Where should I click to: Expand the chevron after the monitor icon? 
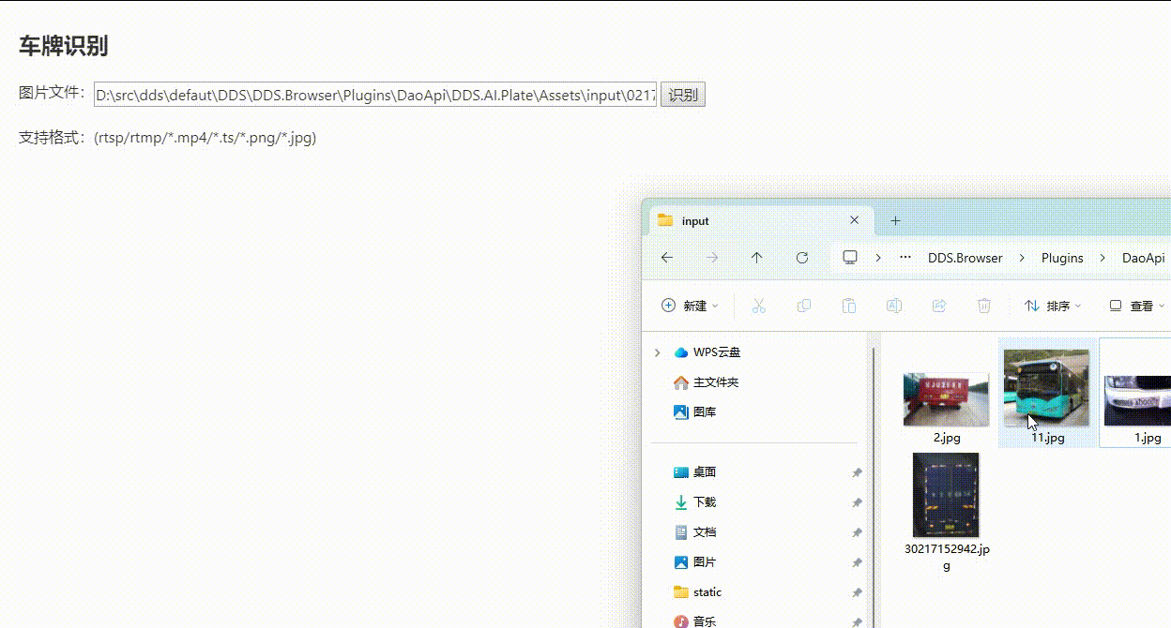(878, 258)
